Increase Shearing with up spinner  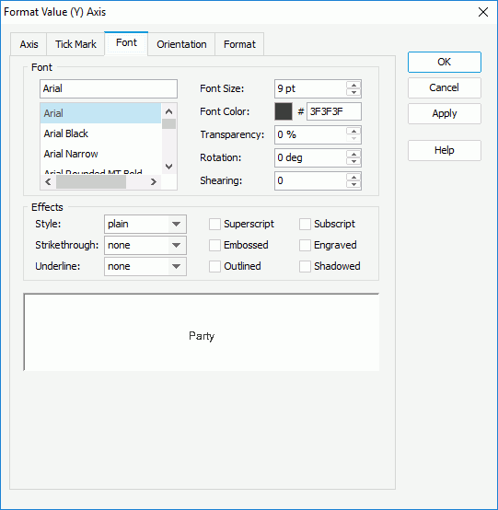coord(353,177)
